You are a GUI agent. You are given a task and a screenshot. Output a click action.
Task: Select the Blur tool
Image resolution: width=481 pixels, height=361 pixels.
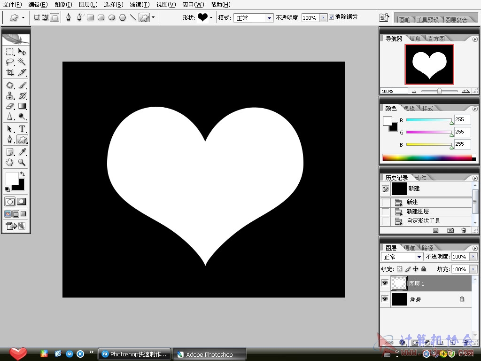(x=10, y=117)
